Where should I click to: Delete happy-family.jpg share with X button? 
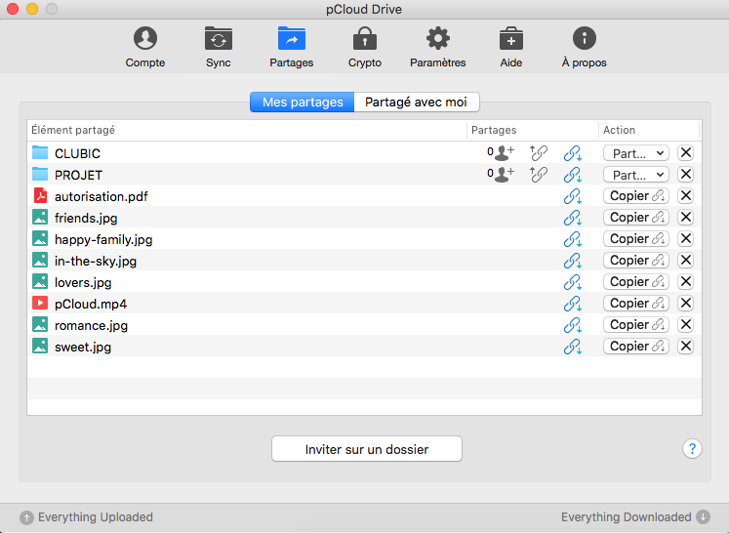tap(686, 238)
